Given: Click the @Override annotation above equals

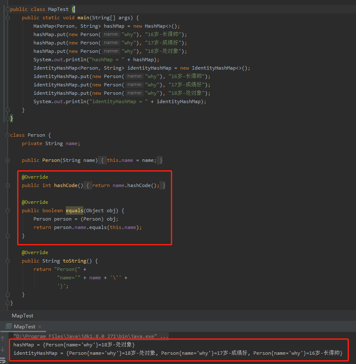Looking at the screenshot, I should (35, 202).
